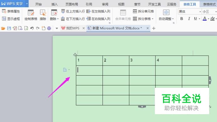Screen dimensions: 217x122
Task: Switch to the 开发工具 (Developer) tab
Action: coord(155,4)
